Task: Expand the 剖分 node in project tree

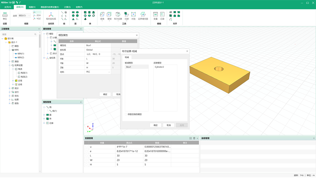Action: 9,88
